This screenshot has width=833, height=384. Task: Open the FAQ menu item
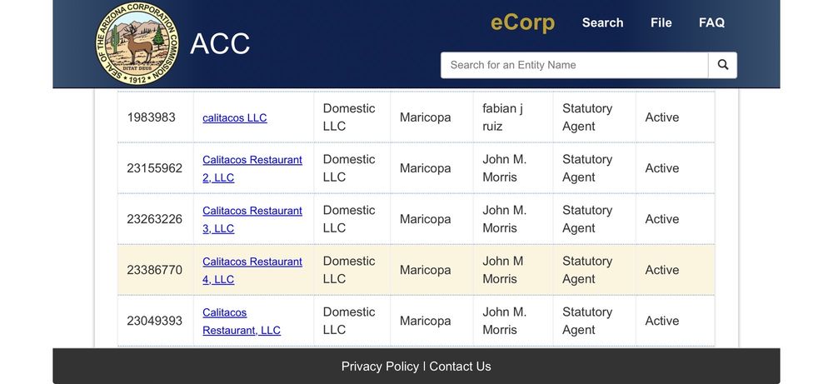[x=711, y=22]
